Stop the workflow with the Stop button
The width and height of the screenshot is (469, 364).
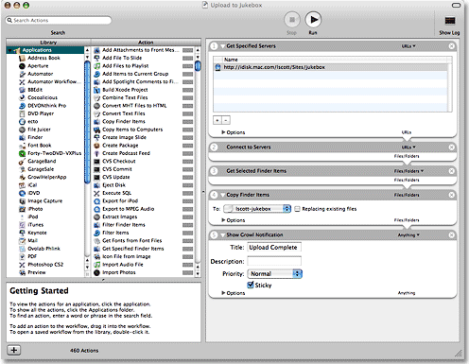point(292,20)
